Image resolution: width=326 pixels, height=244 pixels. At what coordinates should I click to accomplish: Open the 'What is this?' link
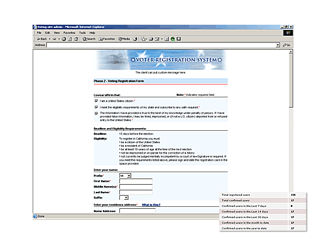pyautogui.click(x=151, y=205)
